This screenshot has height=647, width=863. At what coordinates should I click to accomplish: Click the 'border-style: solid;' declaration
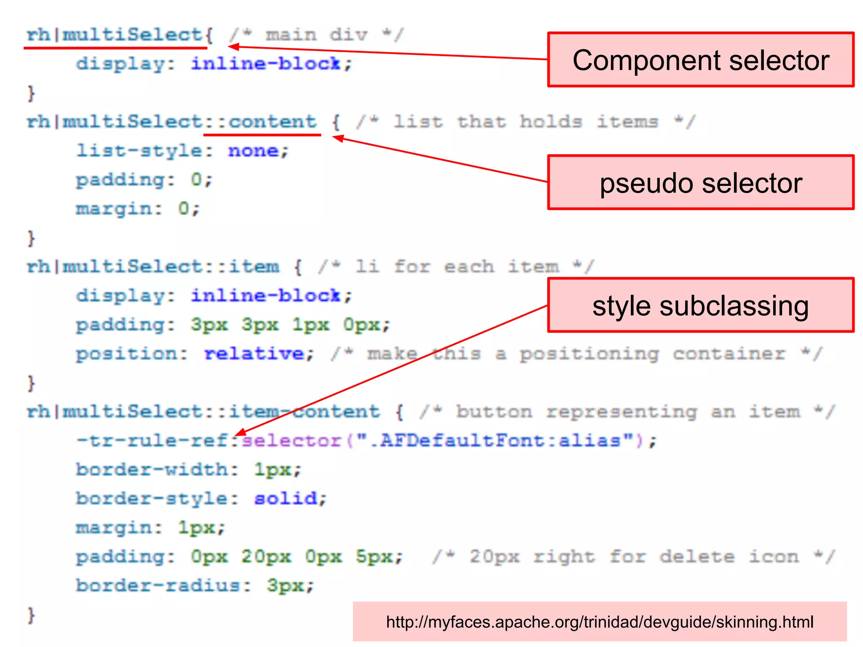(201, 499)
